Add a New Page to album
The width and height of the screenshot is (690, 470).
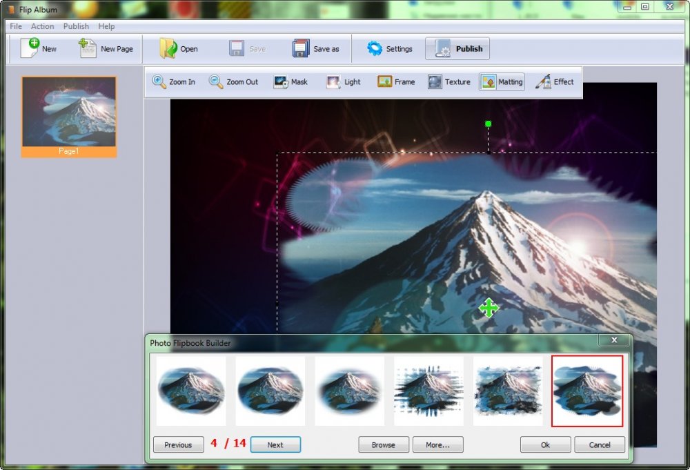point(88,48)
